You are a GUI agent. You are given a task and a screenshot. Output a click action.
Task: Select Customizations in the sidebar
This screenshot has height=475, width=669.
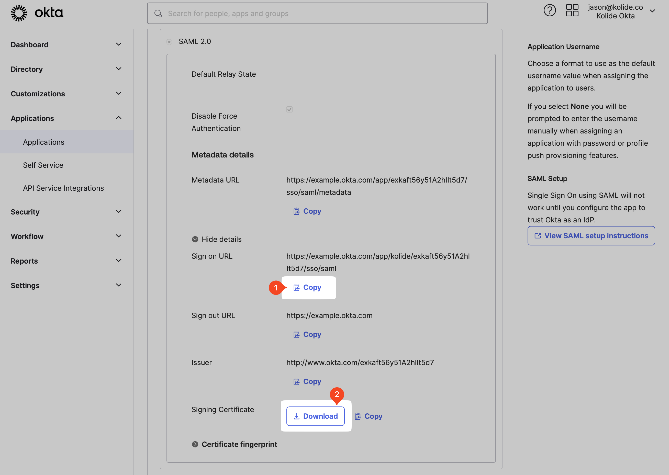(38, 94)
